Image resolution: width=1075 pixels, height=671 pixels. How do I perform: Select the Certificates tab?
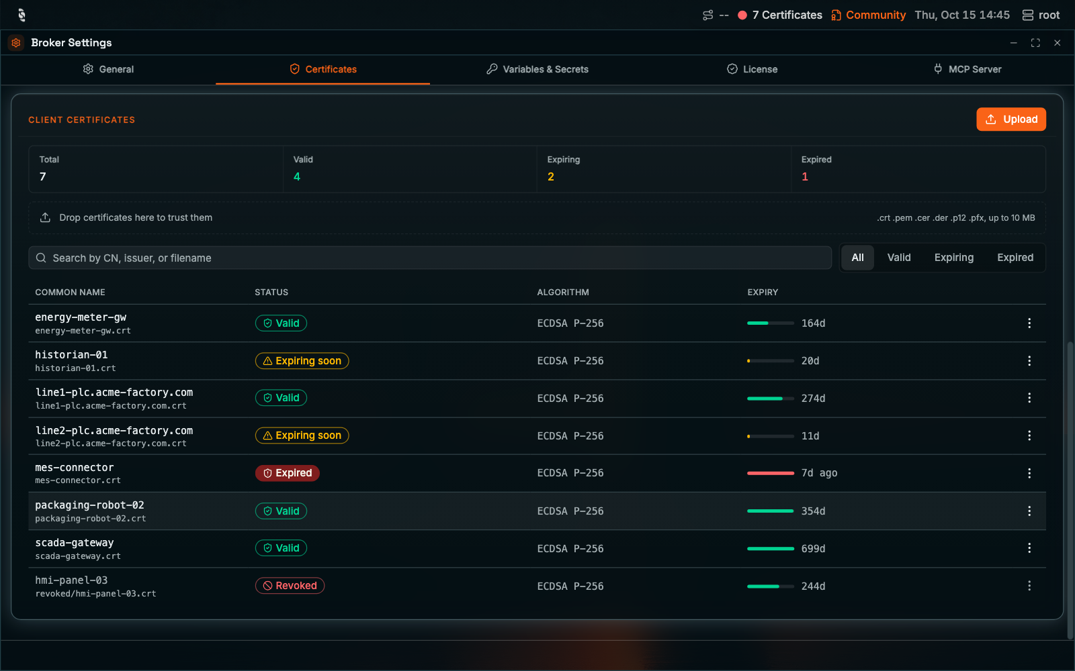(323, 69)
